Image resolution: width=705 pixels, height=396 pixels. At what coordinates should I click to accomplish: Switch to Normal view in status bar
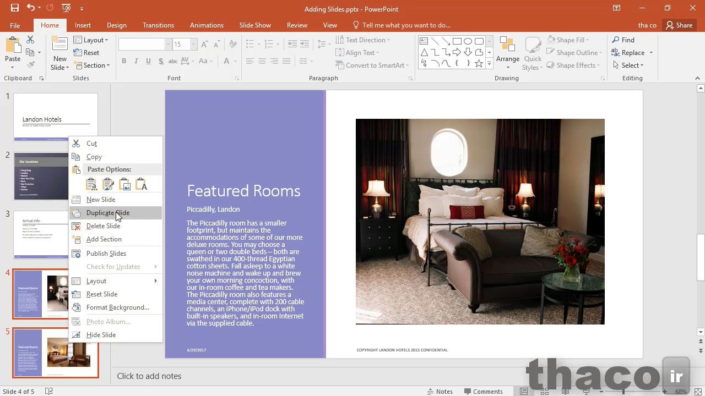(x=524, y=391)
